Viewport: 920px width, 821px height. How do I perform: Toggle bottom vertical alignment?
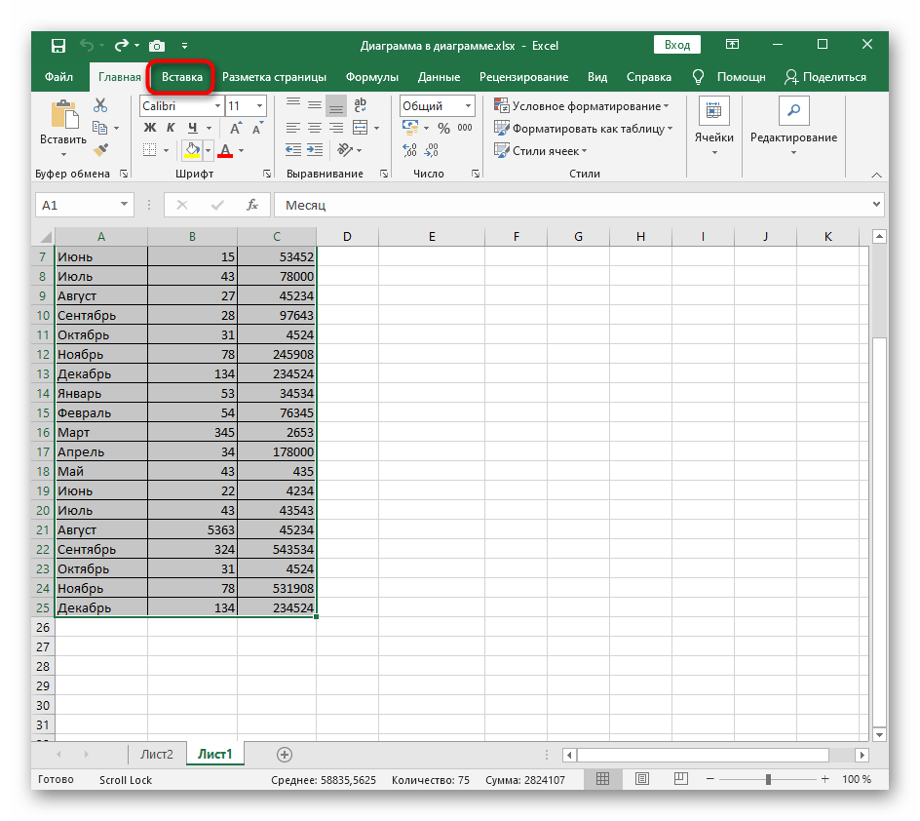[x=336, y=105]
